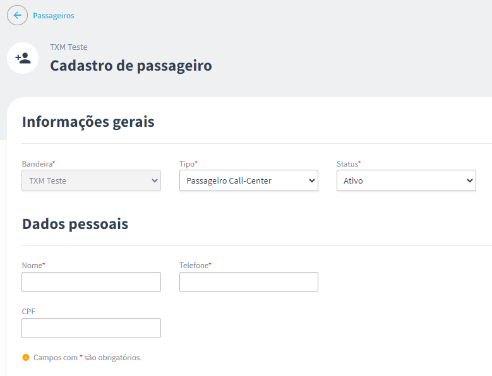Click the Informações gerais section heading
Viewport: 492px width, 376px height.
pos(88,122)
